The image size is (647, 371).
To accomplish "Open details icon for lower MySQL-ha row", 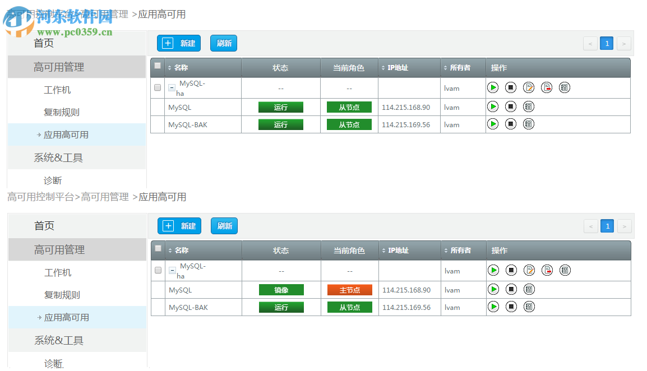I will [565, 270].
